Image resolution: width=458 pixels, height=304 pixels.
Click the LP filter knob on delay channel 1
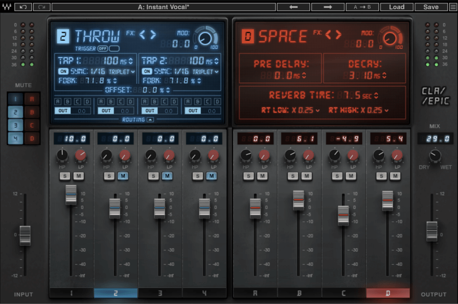81,155
